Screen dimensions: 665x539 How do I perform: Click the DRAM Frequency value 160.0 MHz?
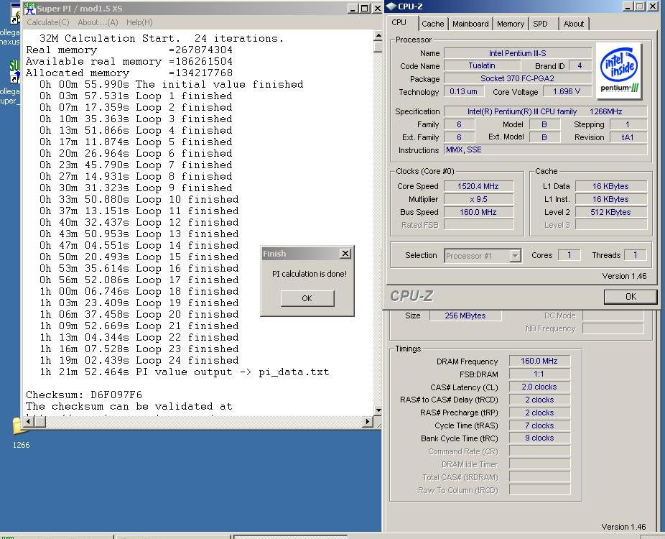(x=539, y=361)
